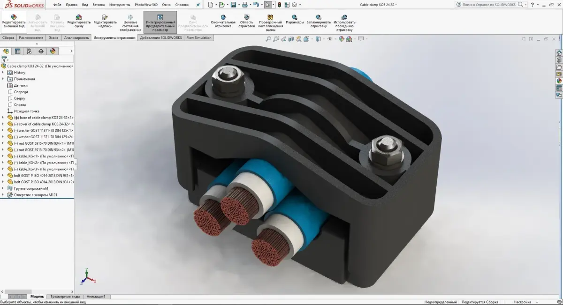This screenshot has height=305, width=563.
Task: Open Options gear icon
Action: [294, 5]
